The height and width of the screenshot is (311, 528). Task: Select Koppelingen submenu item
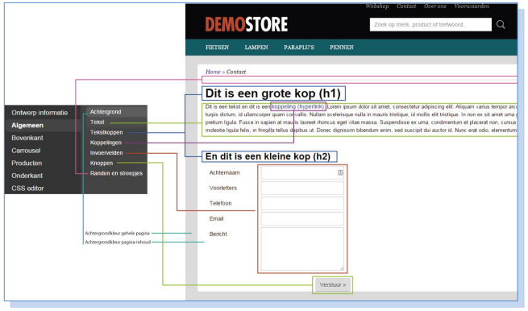click(x=106, y=143)
